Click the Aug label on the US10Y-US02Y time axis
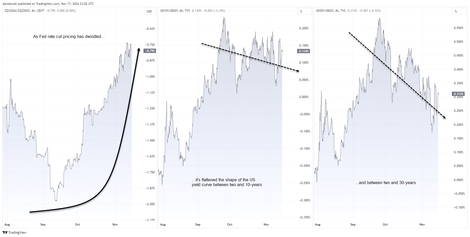Screen dimensions: 470x237 163,225
